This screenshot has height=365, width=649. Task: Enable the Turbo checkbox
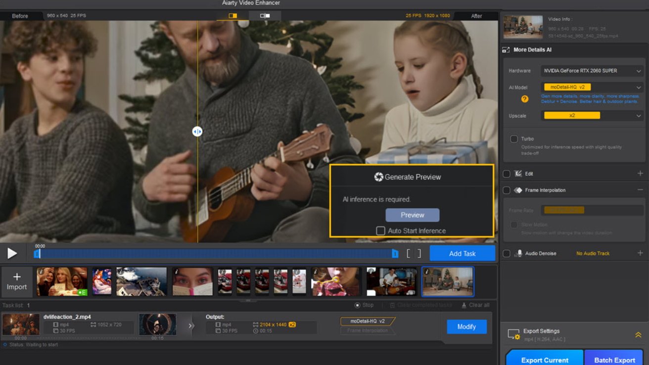[x=514, y=139]
